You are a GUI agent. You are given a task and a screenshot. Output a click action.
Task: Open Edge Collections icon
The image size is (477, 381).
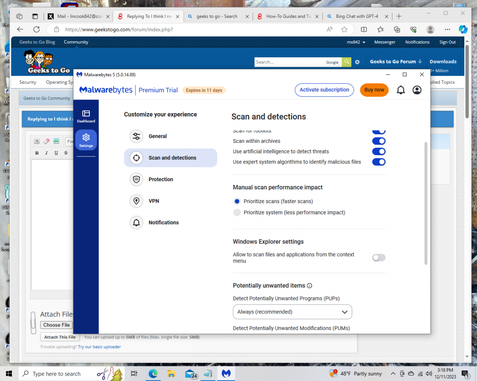coord(397,29)
